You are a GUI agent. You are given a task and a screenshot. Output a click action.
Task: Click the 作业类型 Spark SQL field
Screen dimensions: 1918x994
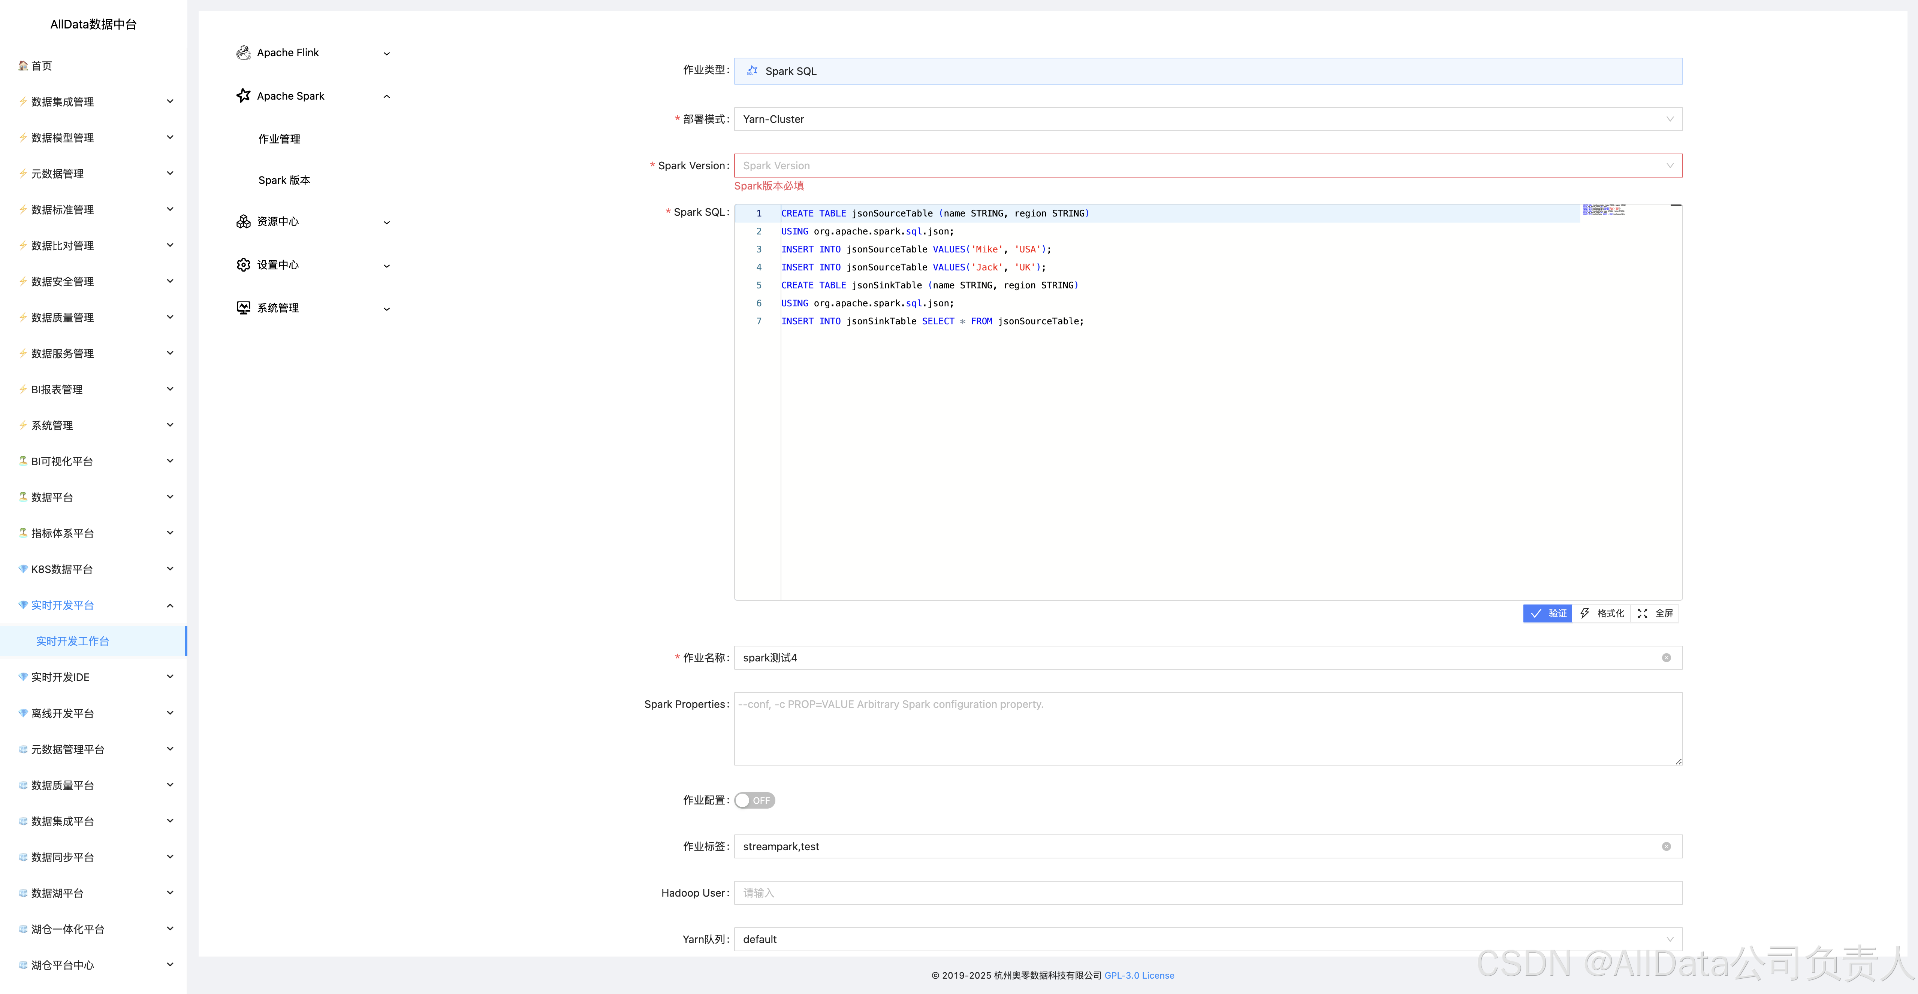[x=1208, y=71]
